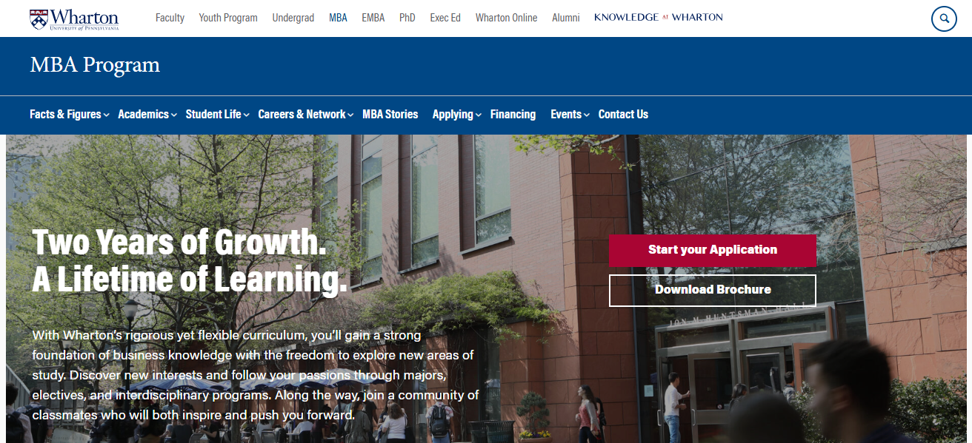Open Knowledge at Wharton link

point(659,18)
